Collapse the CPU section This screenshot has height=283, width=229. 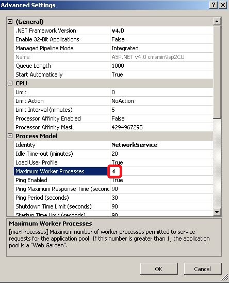pyautogui.click(x=10, y=83)
